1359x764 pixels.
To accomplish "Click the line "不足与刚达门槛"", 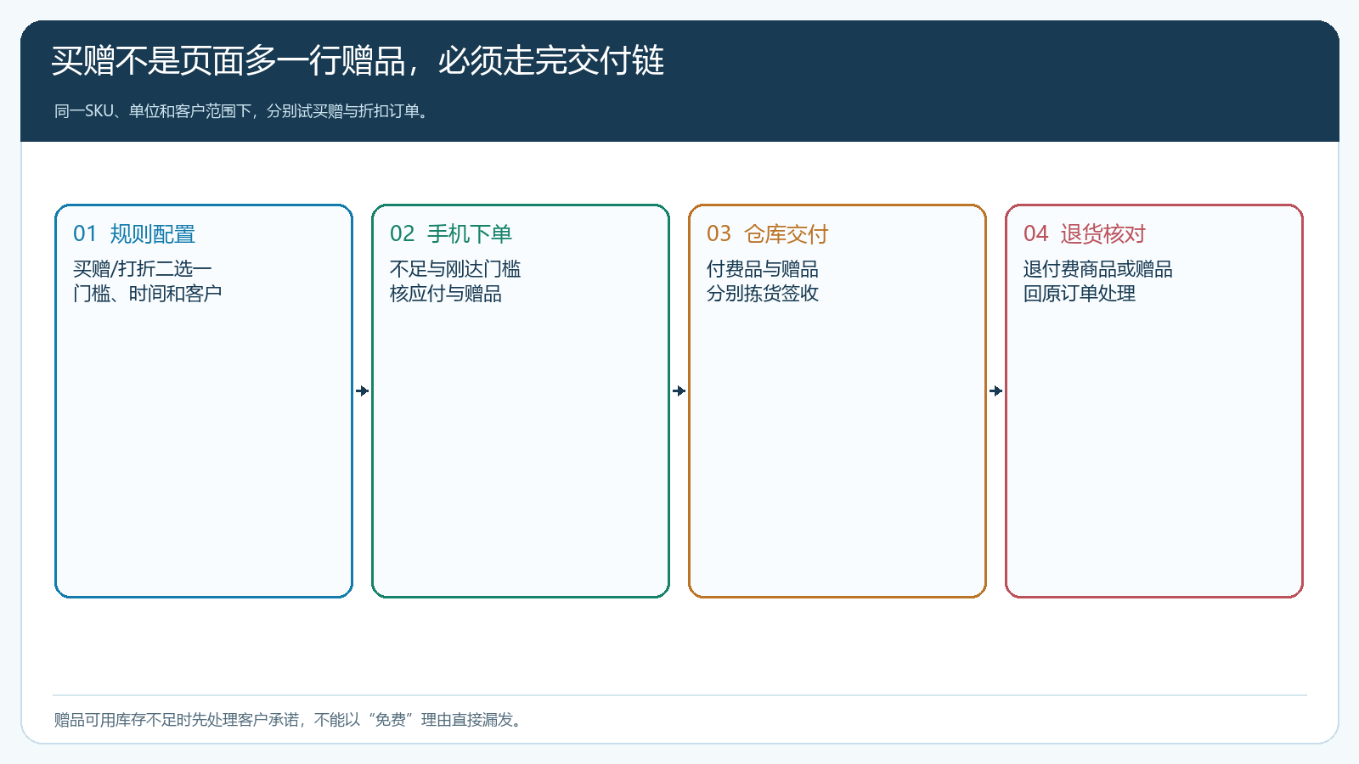I will pos(455,269).
